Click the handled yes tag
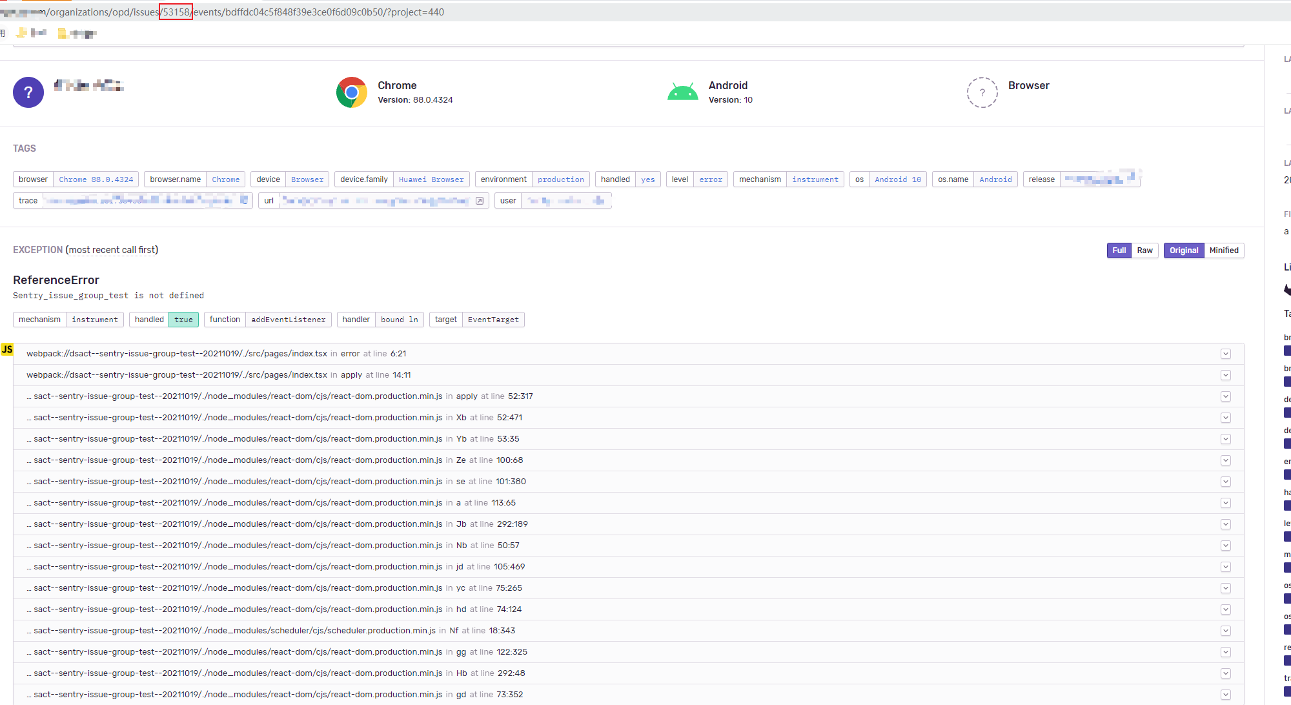Image resolution: width=1291 pixels, height=705 pixels. [x=647, y=179]
